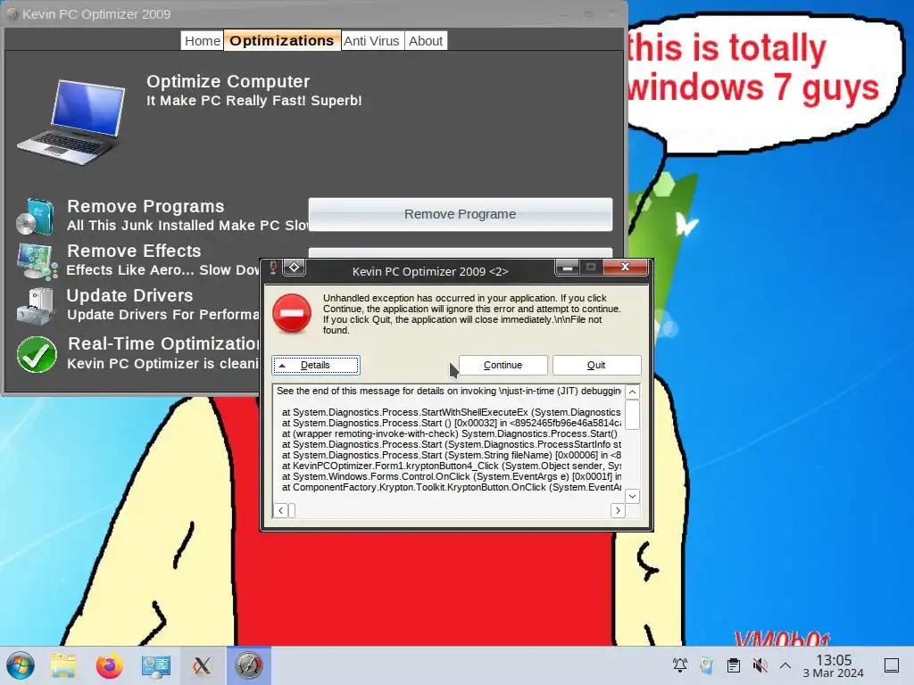Click stack trace horizontal scrollbar right arrow
914x685 pixels.
(x=618, y=511)
